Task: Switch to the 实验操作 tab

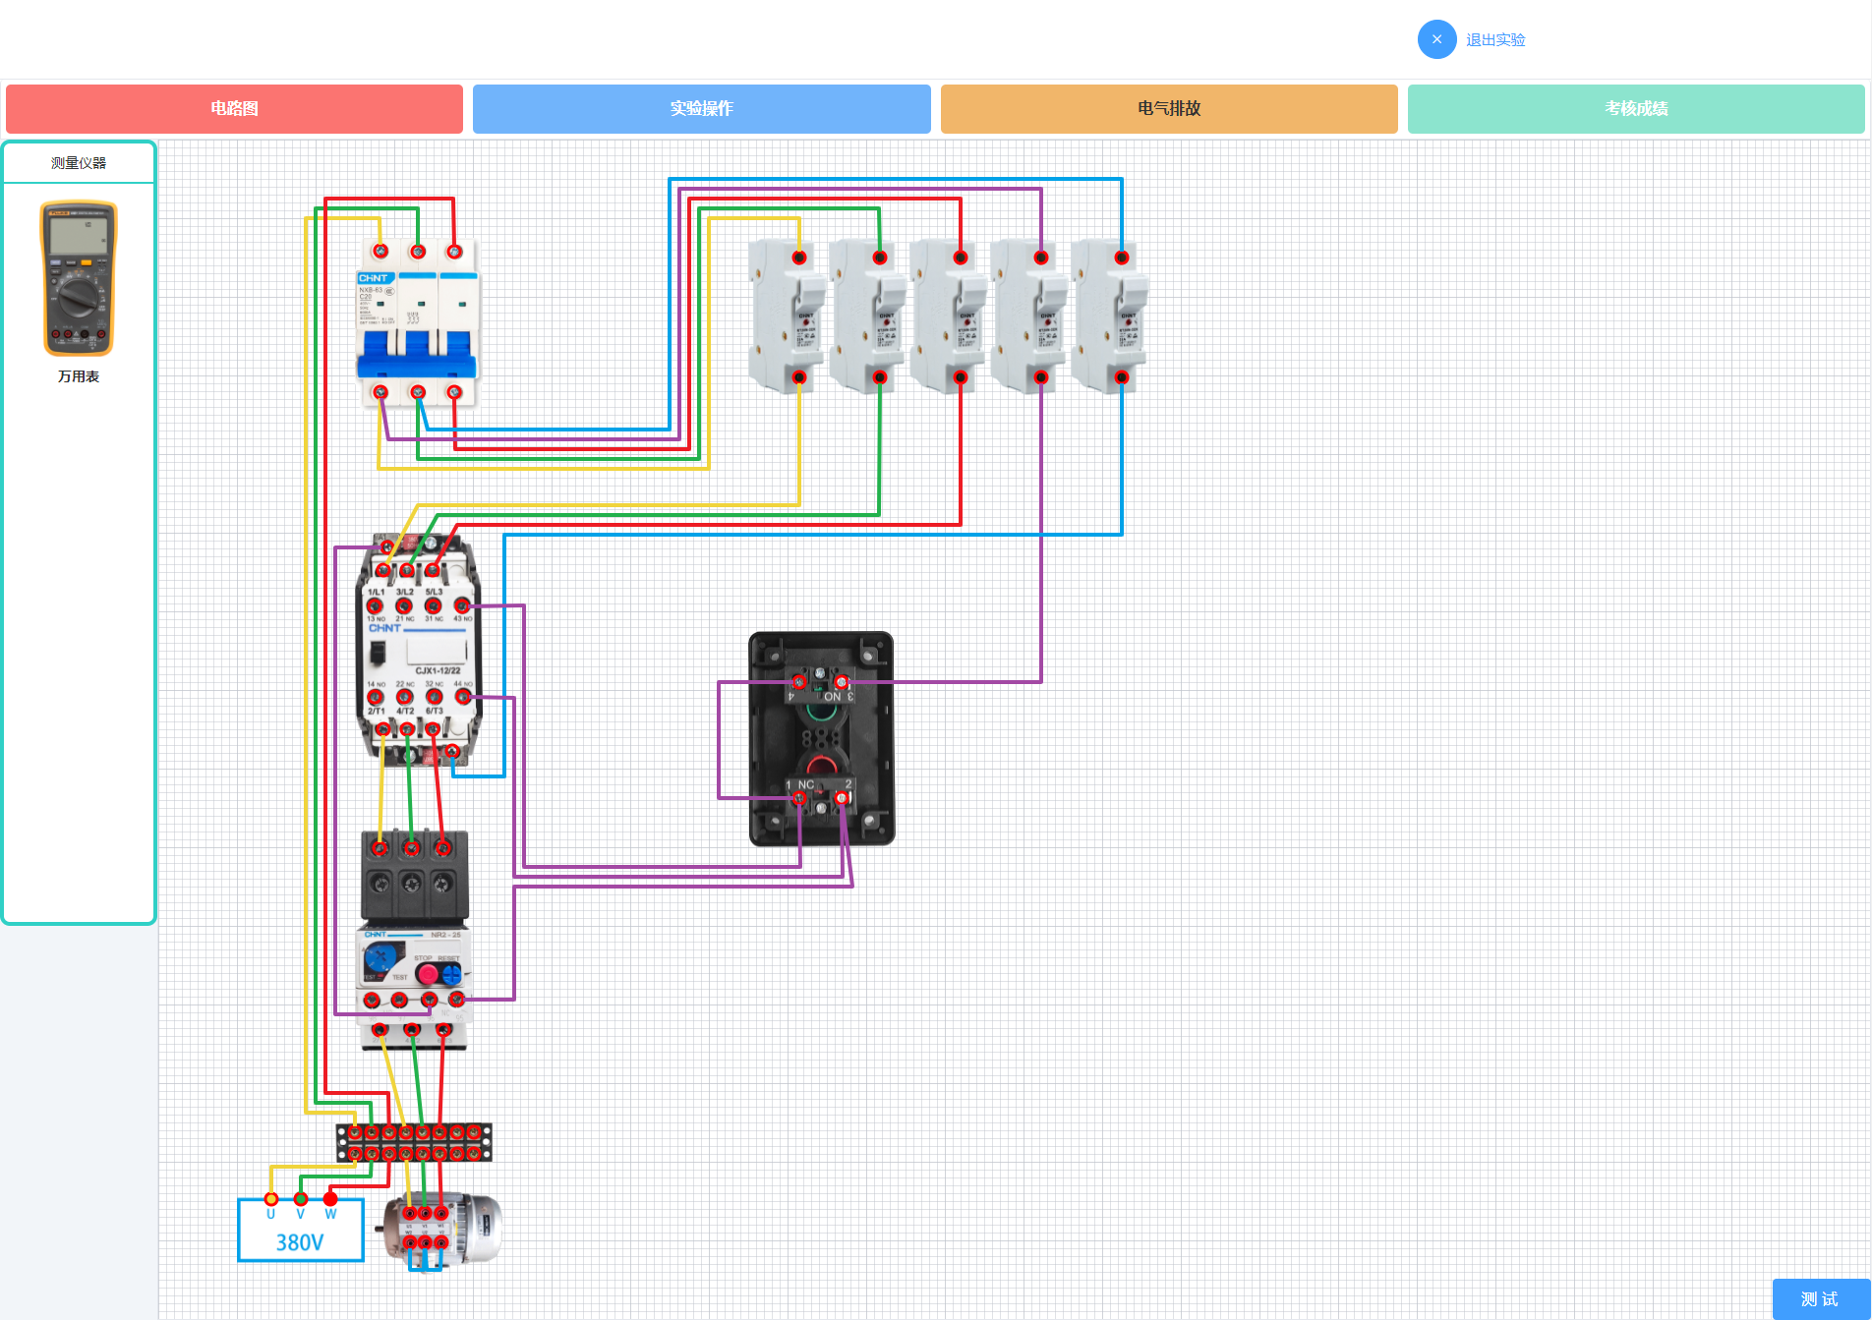Action: click(701, 108)
